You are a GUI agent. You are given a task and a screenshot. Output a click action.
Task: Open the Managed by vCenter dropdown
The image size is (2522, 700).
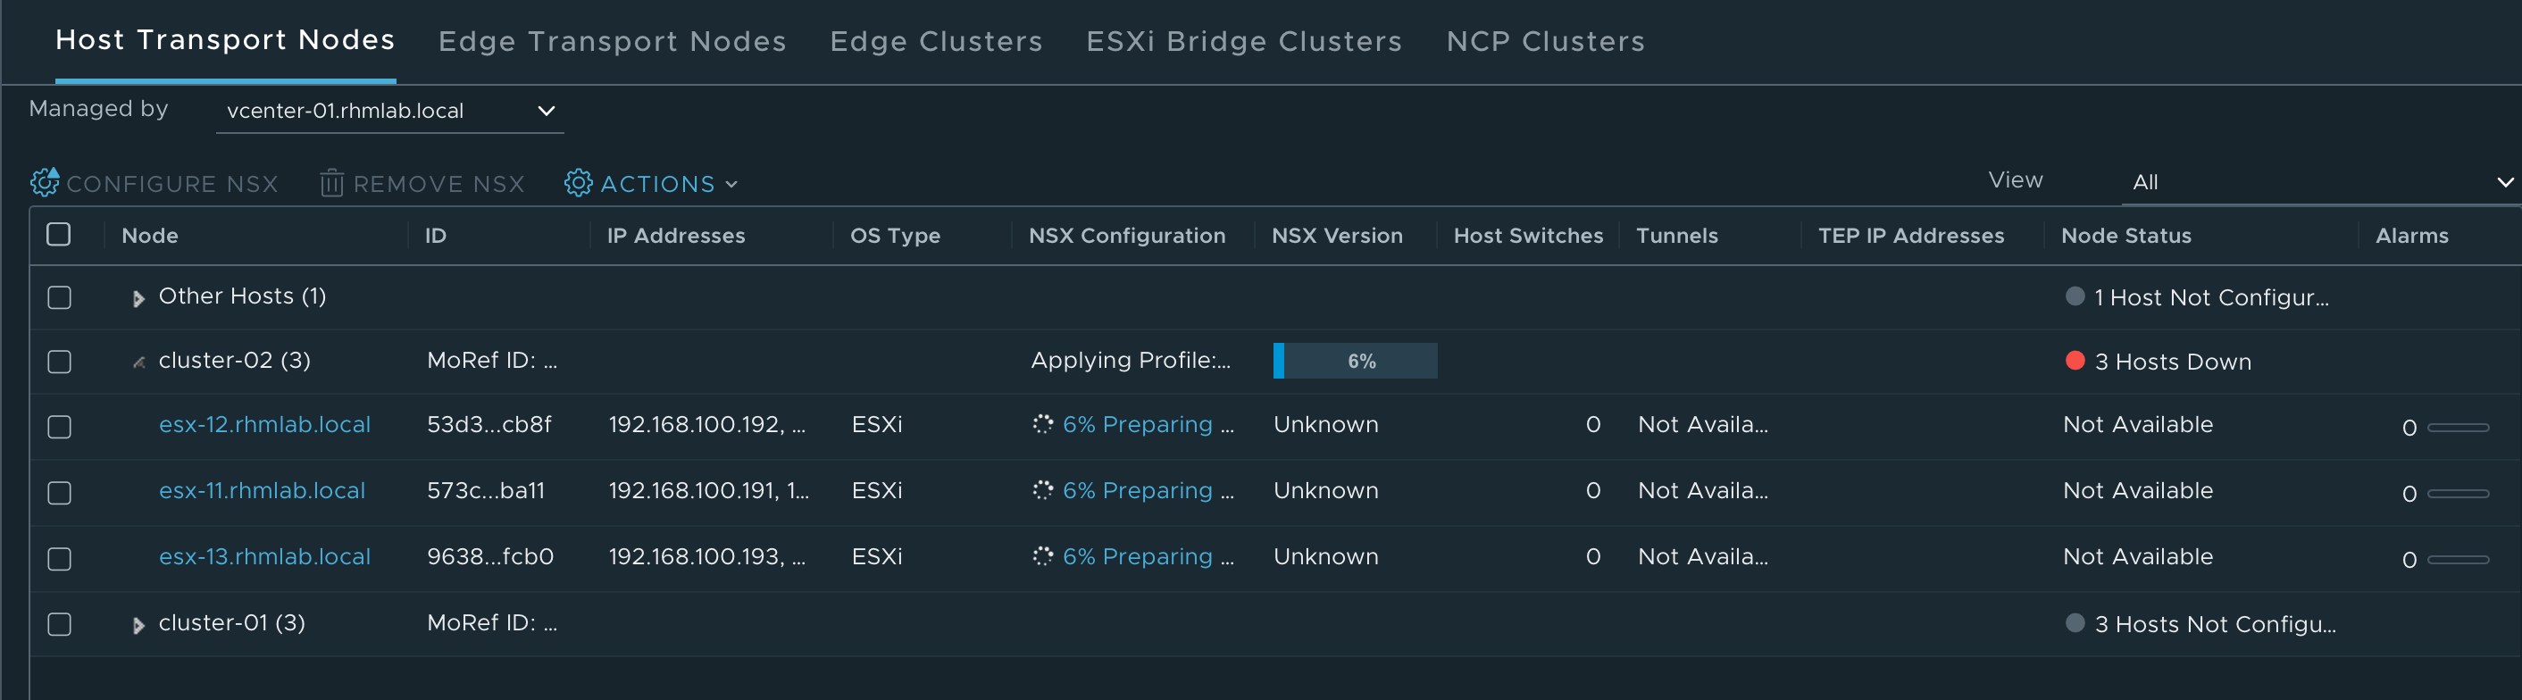(389, 111)
